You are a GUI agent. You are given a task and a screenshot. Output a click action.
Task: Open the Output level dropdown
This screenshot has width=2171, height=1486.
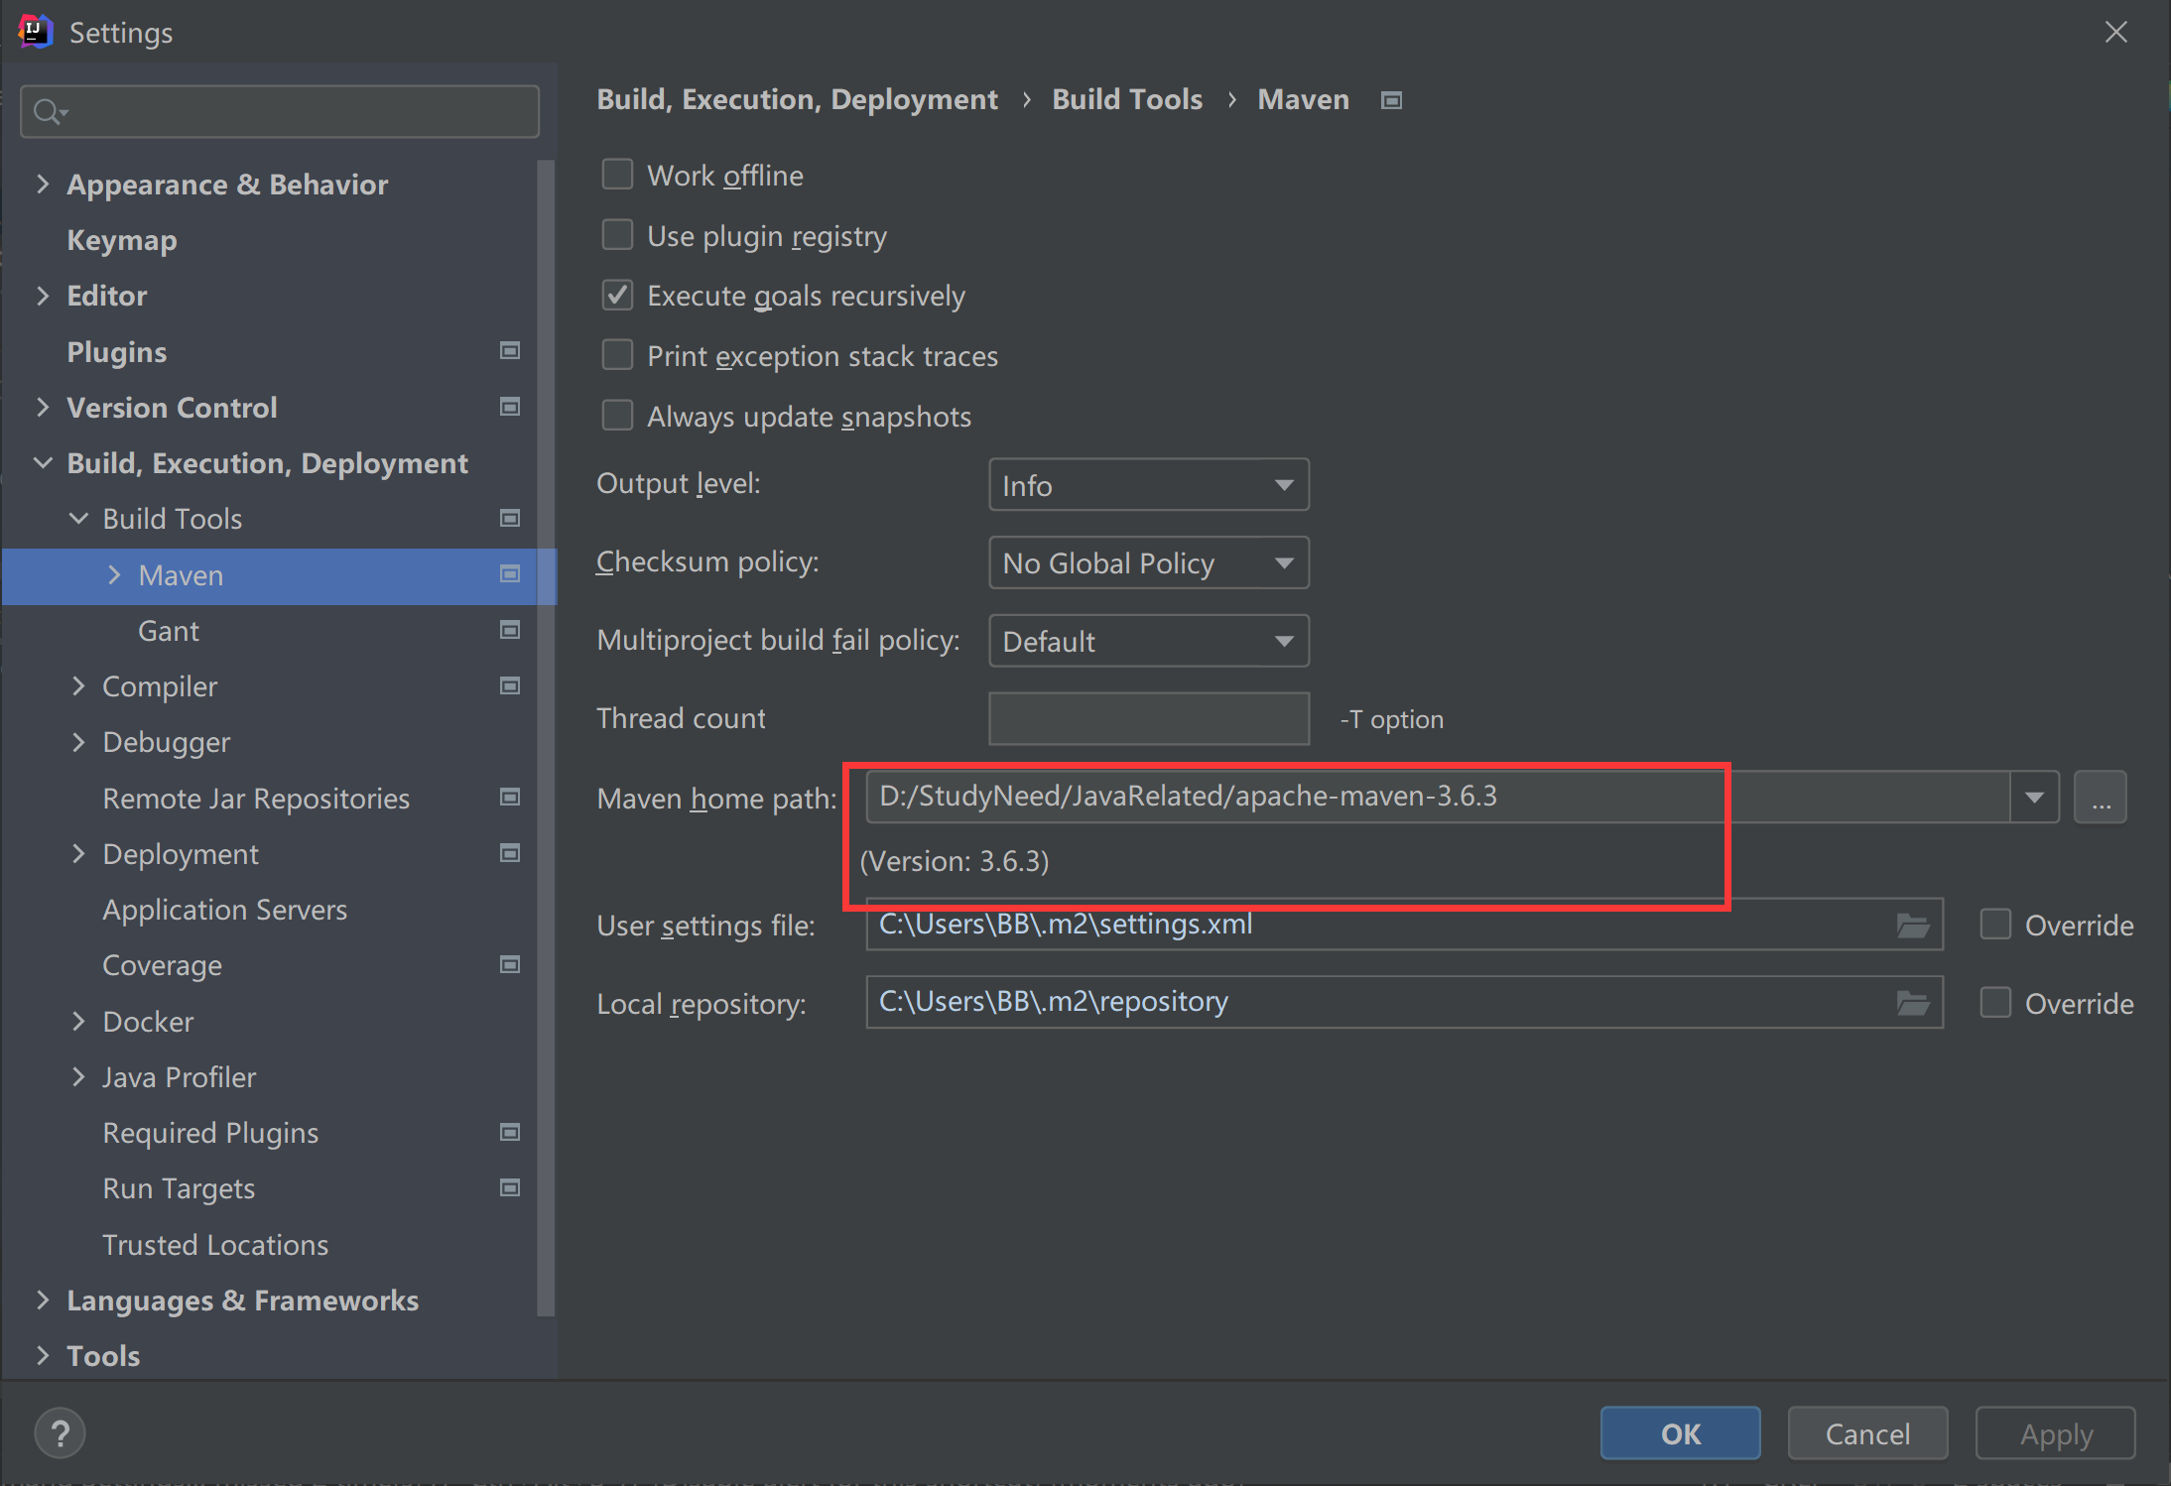[x=1148, y=485]
